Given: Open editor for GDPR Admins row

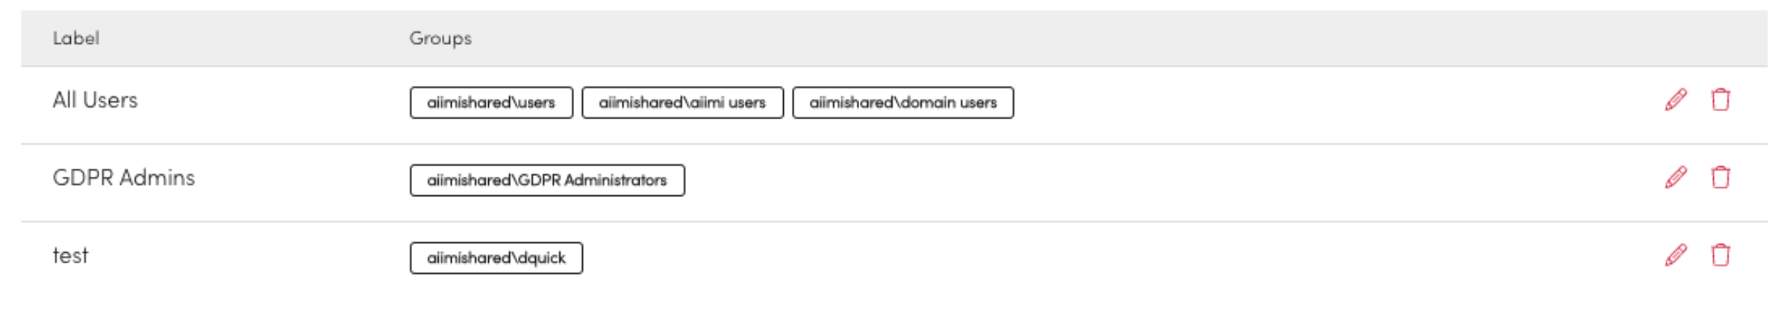Looking at the screenshot, I should click(x=1676, y=178).
